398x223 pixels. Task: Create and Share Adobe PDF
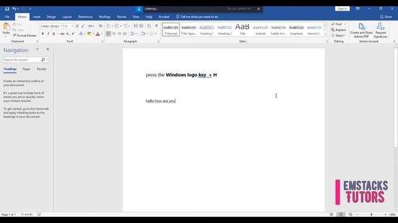[361, 30]
